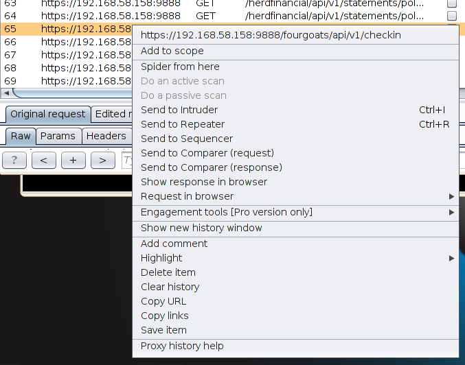Choose Add to scope
Image resolution: width=465 pixels, height=365 pixels.
click(x=295, y=51)
